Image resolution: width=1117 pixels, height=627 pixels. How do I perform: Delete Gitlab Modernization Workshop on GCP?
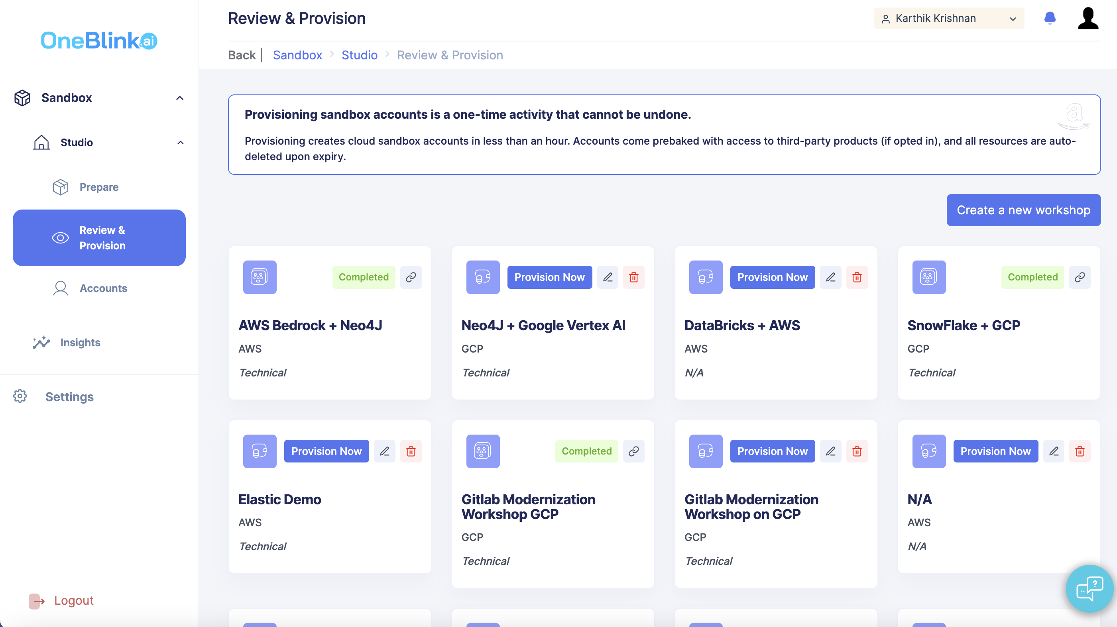tap(857, 451)
